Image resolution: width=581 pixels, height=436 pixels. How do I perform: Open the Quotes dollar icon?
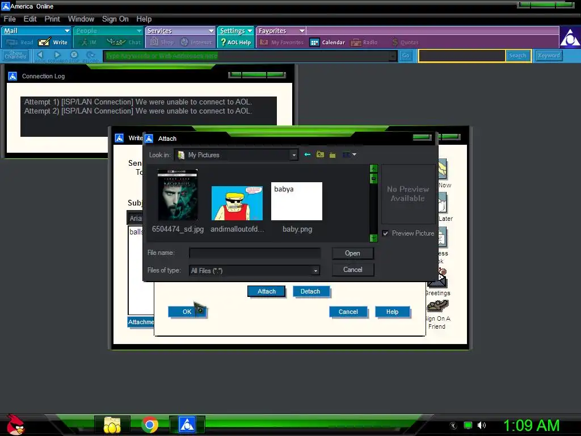tap(395, 42)
